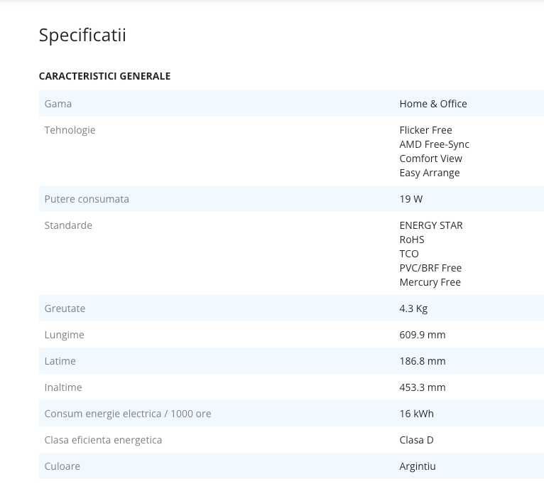Click the Inaltime row label
544x489 pixels.
pyautogui.click(x=63, y=387)
